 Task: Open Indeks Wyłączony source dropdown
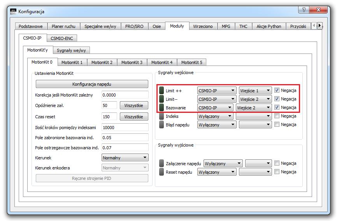click(x=215, y=116)
